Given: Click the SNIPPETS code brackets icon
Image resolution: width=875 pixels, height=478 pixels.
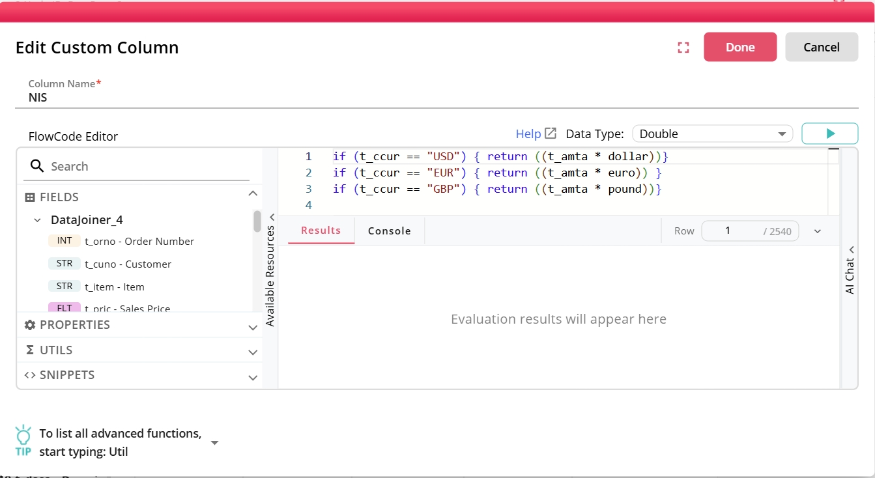Looking at the screenshot, I should 30,375.
